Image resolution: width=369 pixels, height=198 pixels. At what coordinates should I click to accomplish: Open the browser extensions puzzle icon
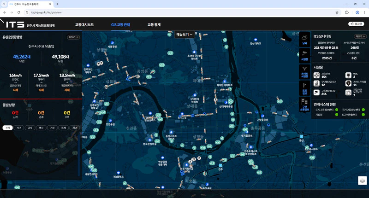pyautogui.click(x=347, y=12)
